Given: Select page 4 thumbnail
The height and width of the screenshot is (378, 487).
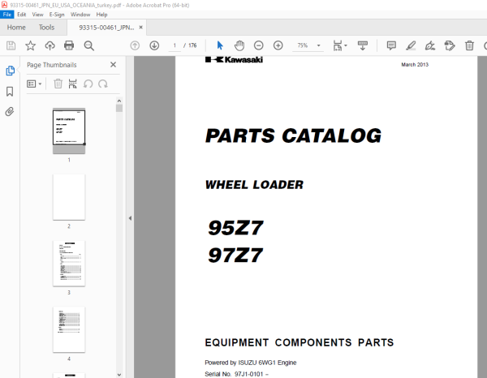Looking at the screenshot, I should tap(69, 329).
